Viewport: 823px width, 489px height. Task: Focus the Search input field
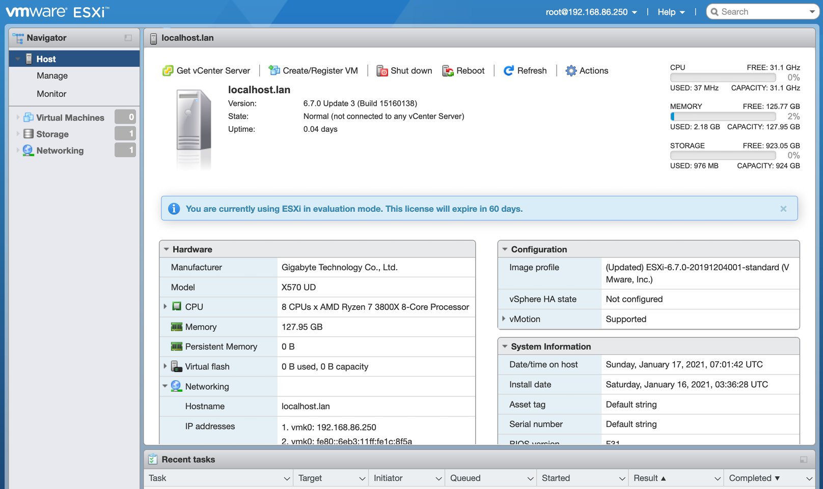[763, 12]
